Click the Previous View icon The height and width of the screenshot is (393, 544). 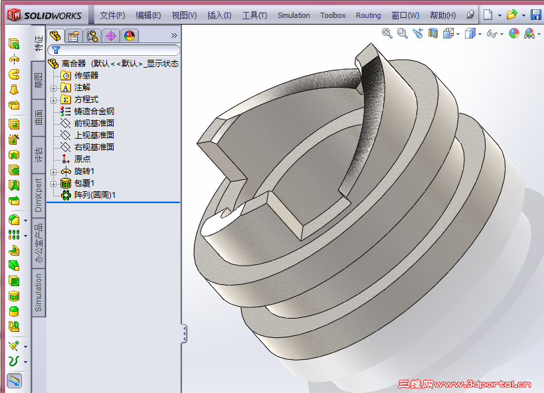tap(418, 33)
